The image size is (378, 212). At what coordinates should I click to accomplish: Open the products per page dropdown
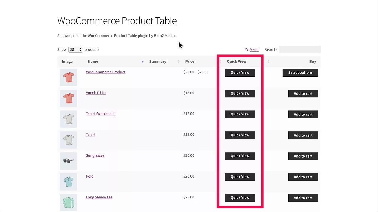click(75, 50)
